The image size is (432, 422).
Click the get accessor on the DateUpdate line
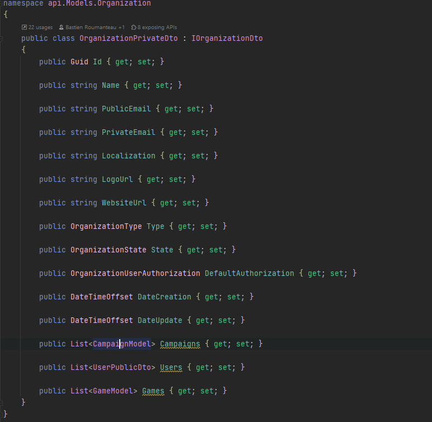203,320
